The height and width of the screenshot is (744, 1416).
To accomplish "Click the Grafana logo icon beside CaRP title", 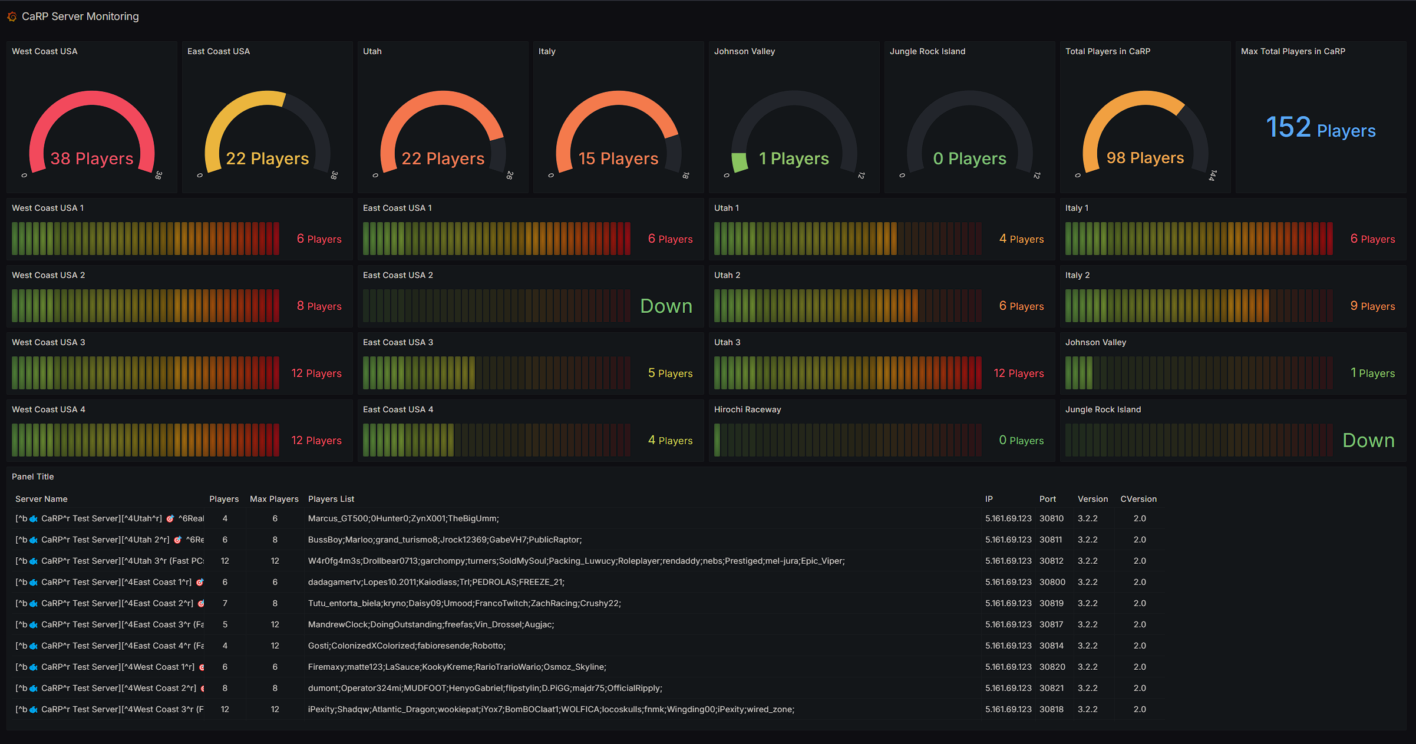I will pyautogui.click(x=12, y=17).
